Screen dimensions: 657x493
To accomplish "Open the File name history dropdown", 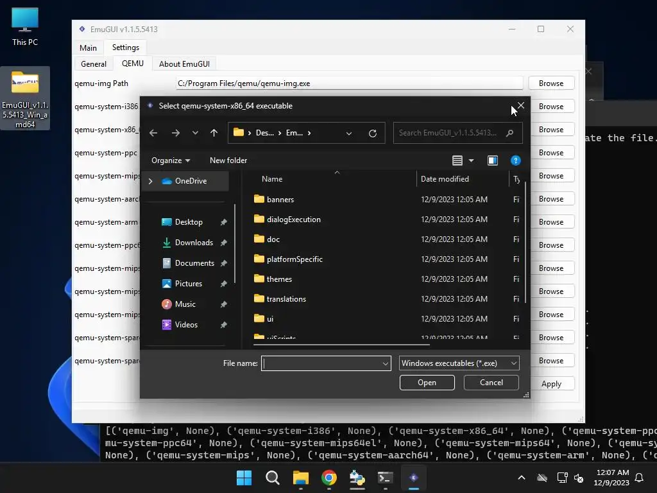I will pos(386,363).
